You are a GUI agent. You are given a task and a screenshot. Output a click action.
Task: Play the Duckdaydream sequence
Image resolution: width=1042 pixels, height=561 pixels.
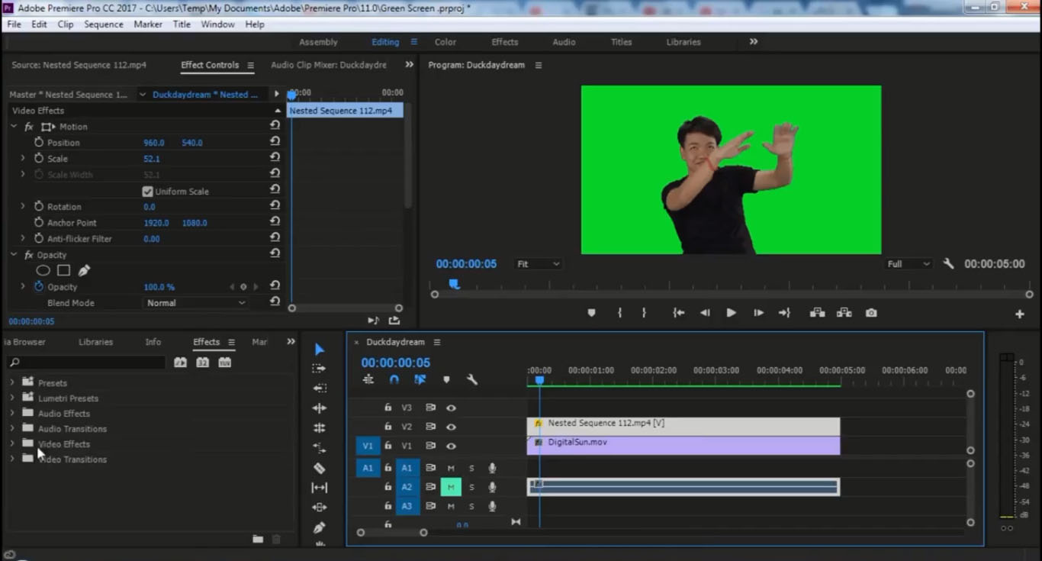click(x=731, y=313)
